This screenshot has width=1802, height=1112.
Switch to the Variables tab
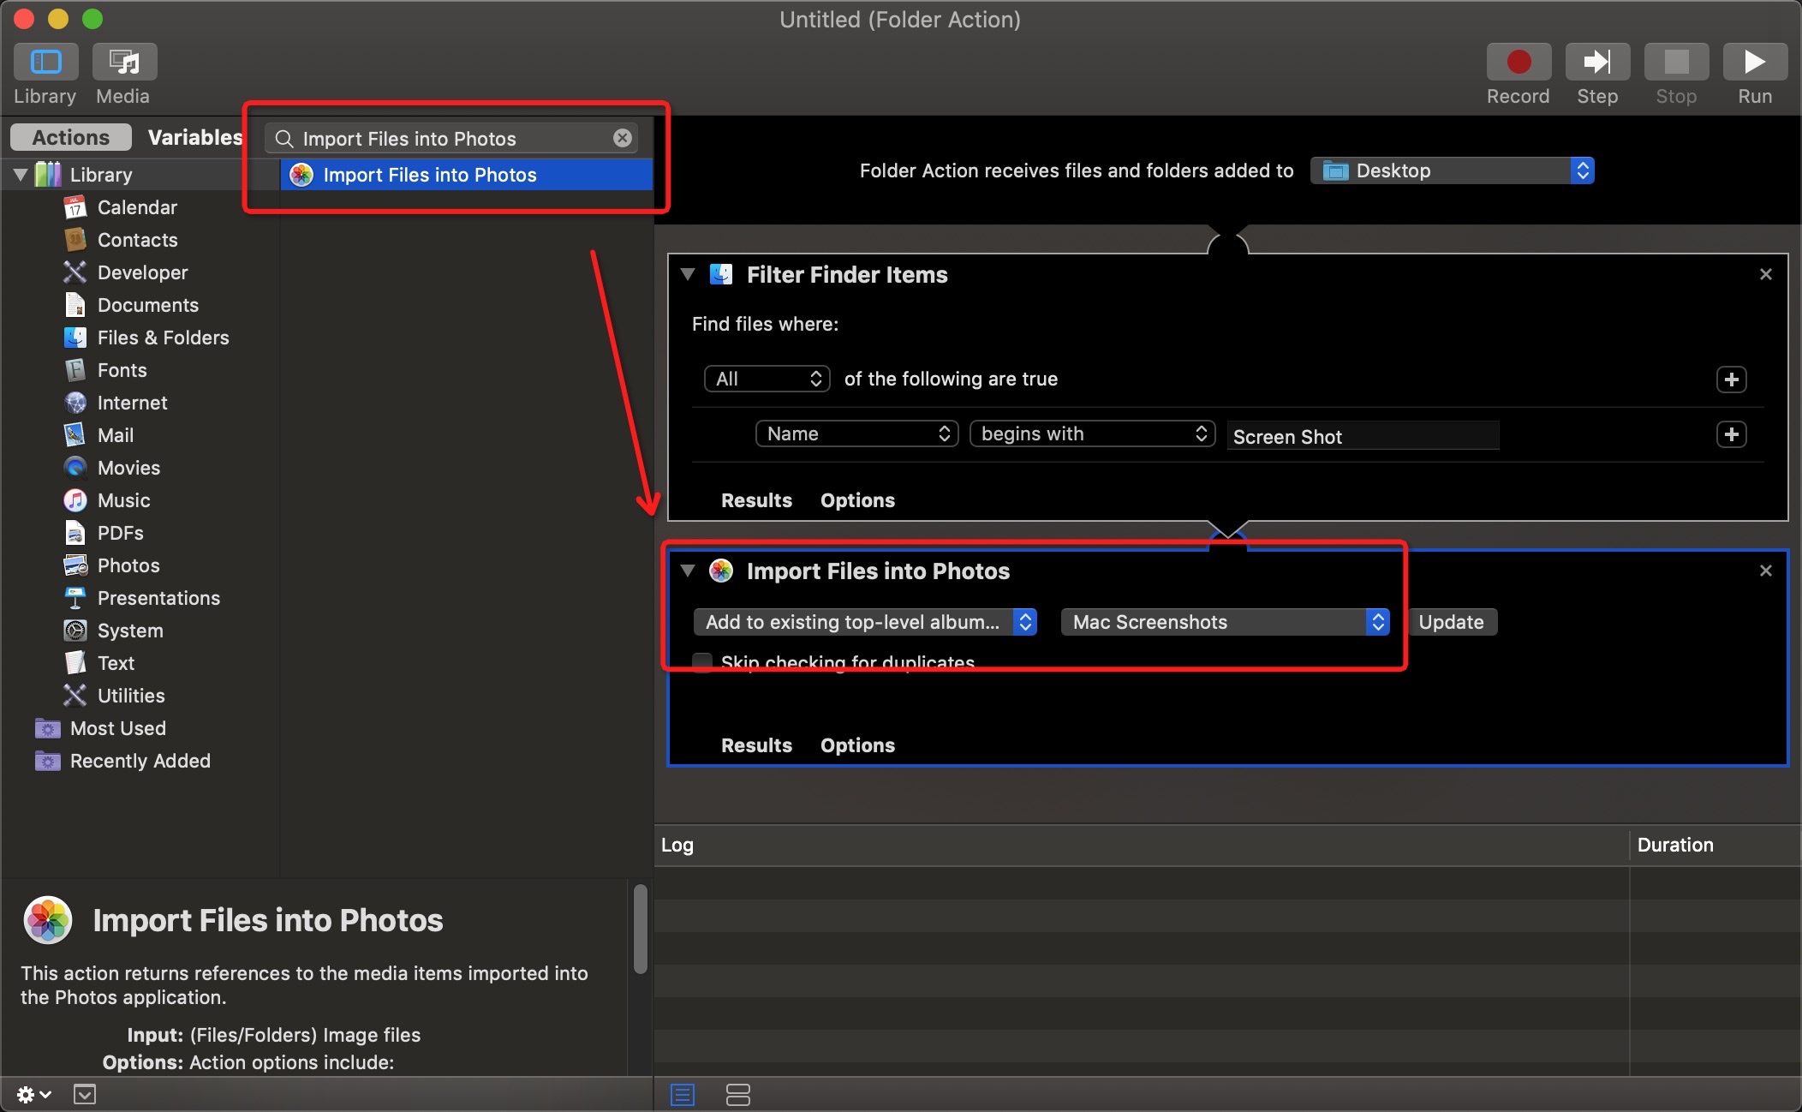point(194,137)
